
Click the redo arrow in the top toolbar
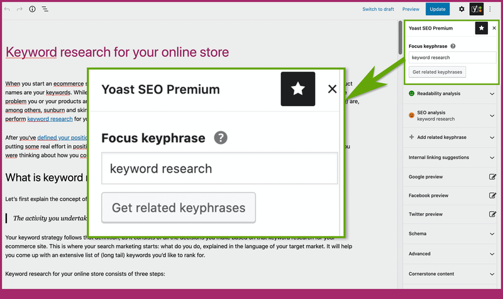click(x=19, y=9)
